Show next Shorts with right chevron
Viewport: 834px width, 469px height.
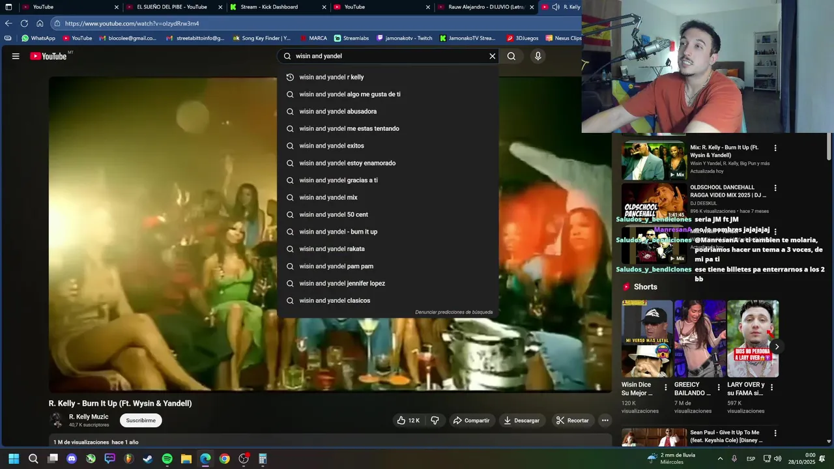(777, 347)
